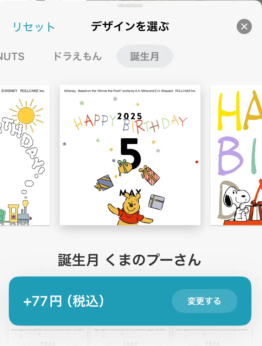Switch to the ドラえもん tab
This screenshot has width=262, height=346.
tap(77, 56)
